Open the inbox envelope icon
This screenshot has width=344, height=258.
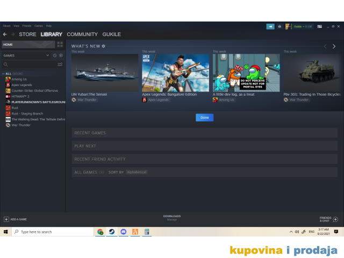[x=279, y=26]
